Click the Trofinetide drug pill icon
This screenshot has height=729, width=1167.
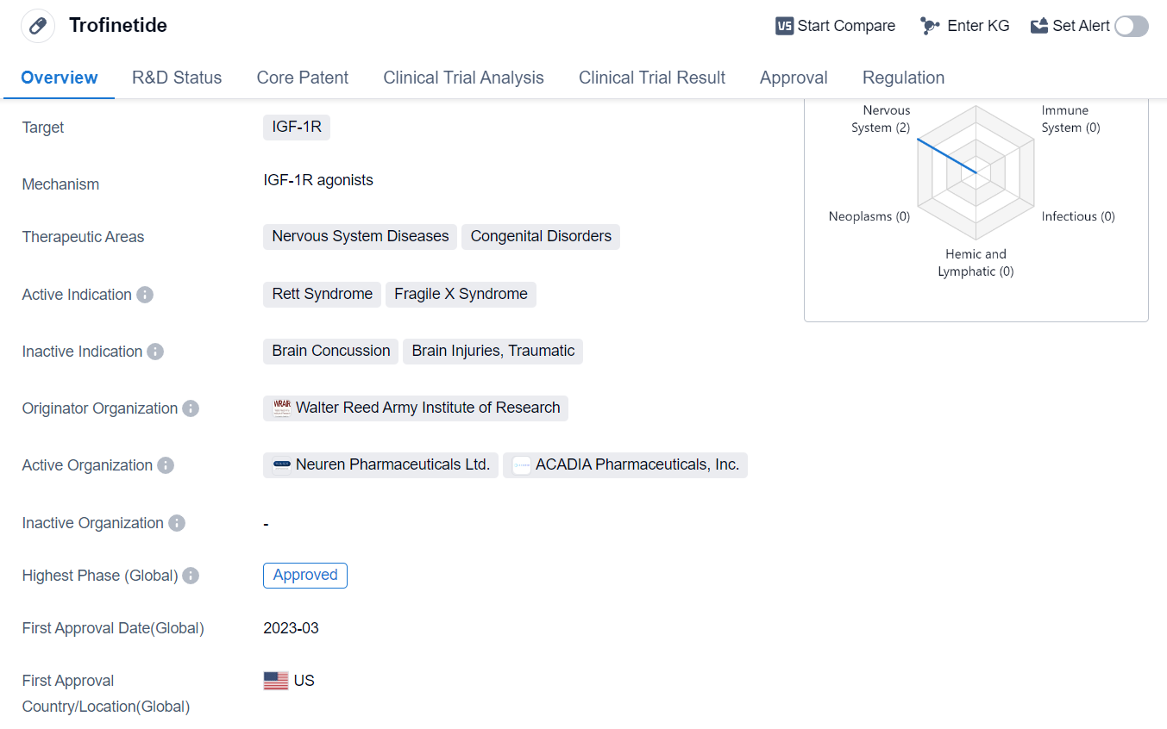tap(37, 26)
